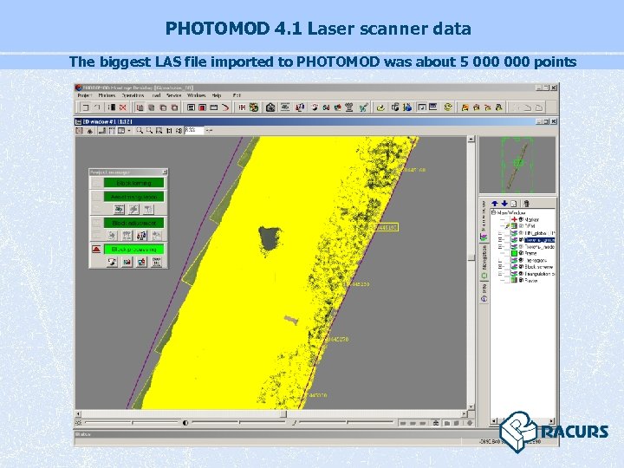Screen dimensions: 624x468
Task: Click the contrast slider beside half-circle icon
Action: point(239,423)
